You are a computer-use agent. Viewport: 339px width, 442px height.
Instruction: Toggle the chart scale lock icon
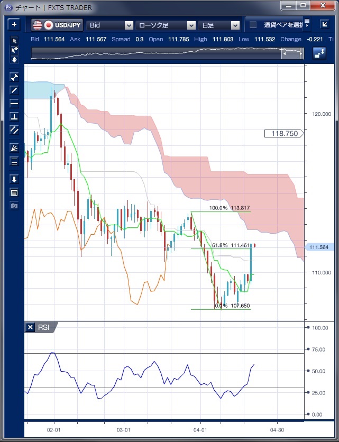tap(319, 53)
